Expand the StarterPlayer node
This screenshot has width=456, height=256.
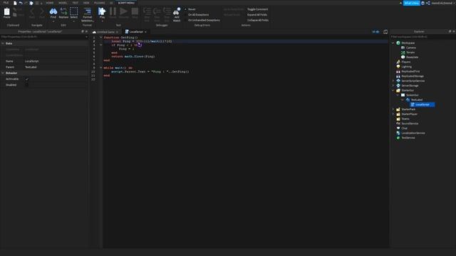(x=393, y=114)
